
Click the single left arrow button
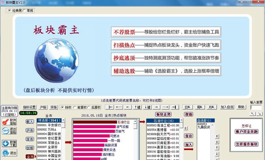128,107
